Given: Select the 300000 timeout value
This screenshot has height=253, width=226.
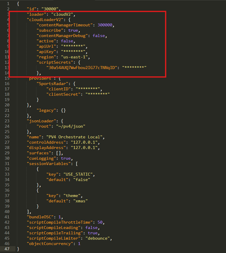Looking at the screenshot, I should pos(105,25).
